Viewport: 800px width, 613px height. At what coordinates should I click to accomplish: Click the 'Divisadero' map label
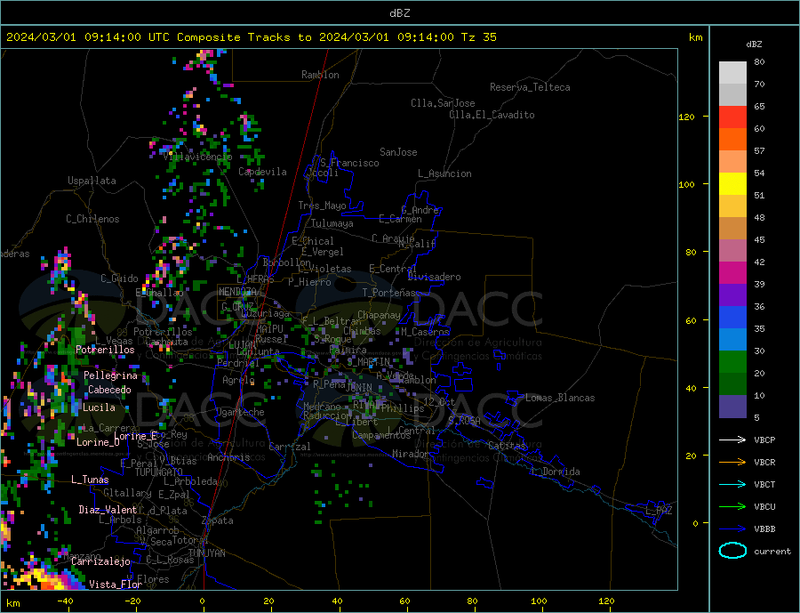pos(434,277)
